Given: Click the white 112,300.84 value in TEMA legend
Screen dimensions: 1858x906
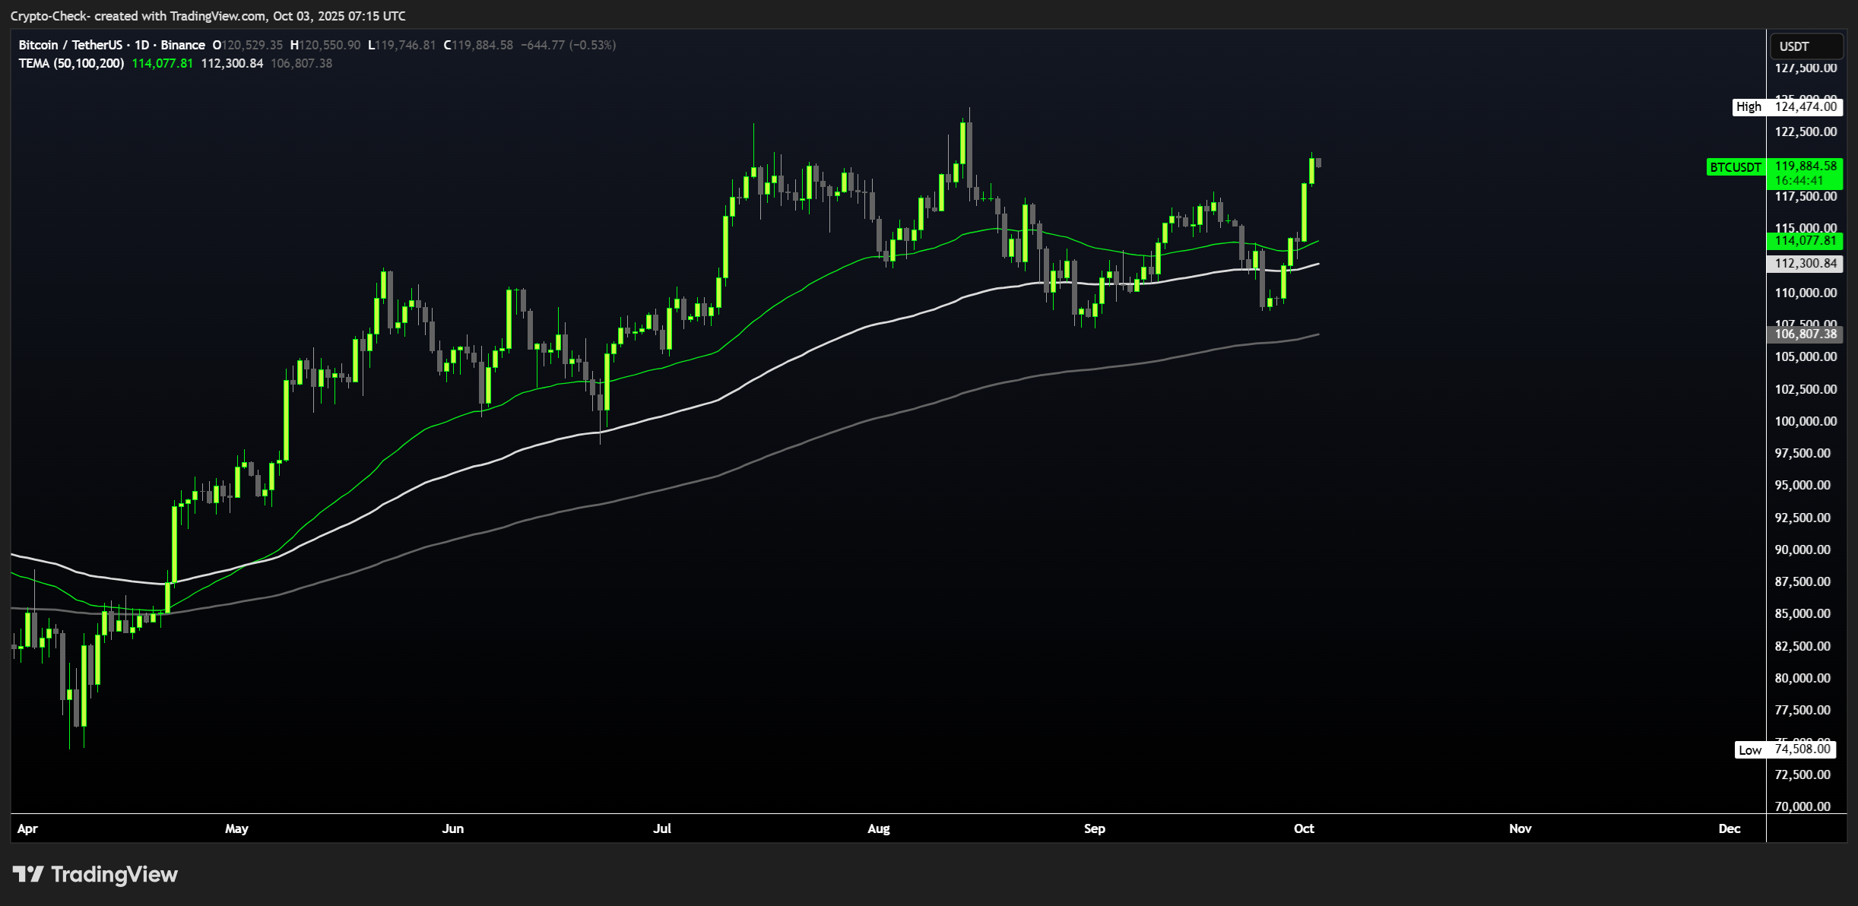Looking at the screenshot, I should 232,63.
